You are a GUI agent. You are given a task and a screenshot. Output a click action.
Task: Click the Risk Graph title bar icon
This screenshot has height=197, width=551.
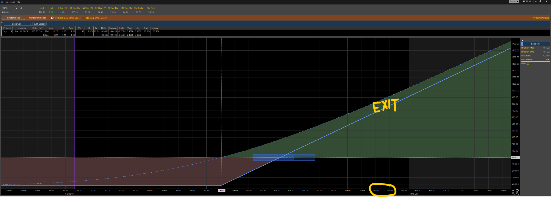(2, 2)
